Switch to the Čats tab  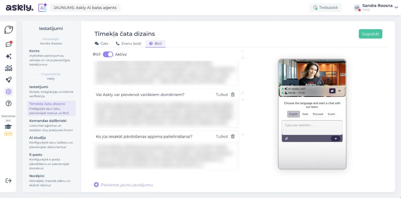coord(101,43)
